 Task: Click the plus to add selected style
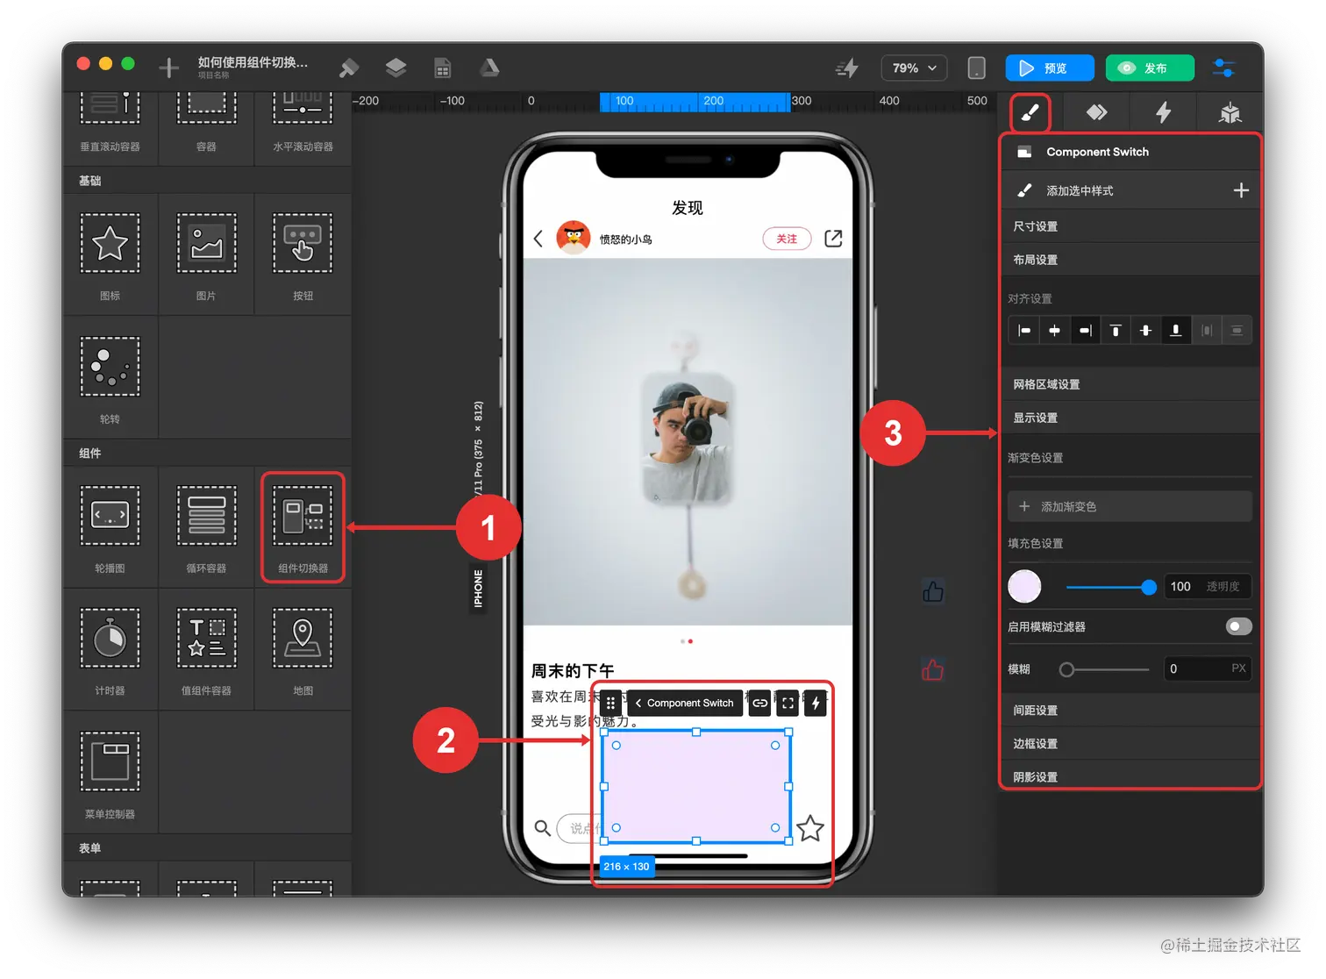(1241, 190)
